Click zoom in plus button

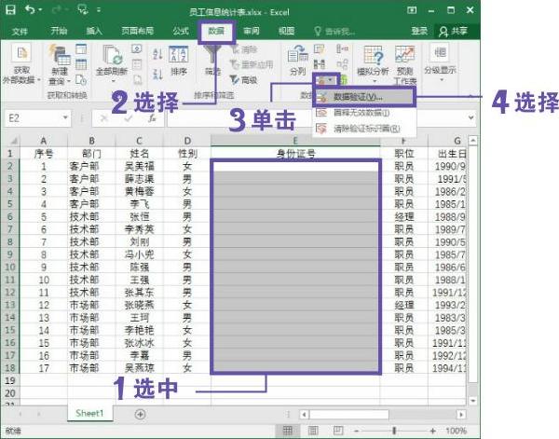click(432, 431)
